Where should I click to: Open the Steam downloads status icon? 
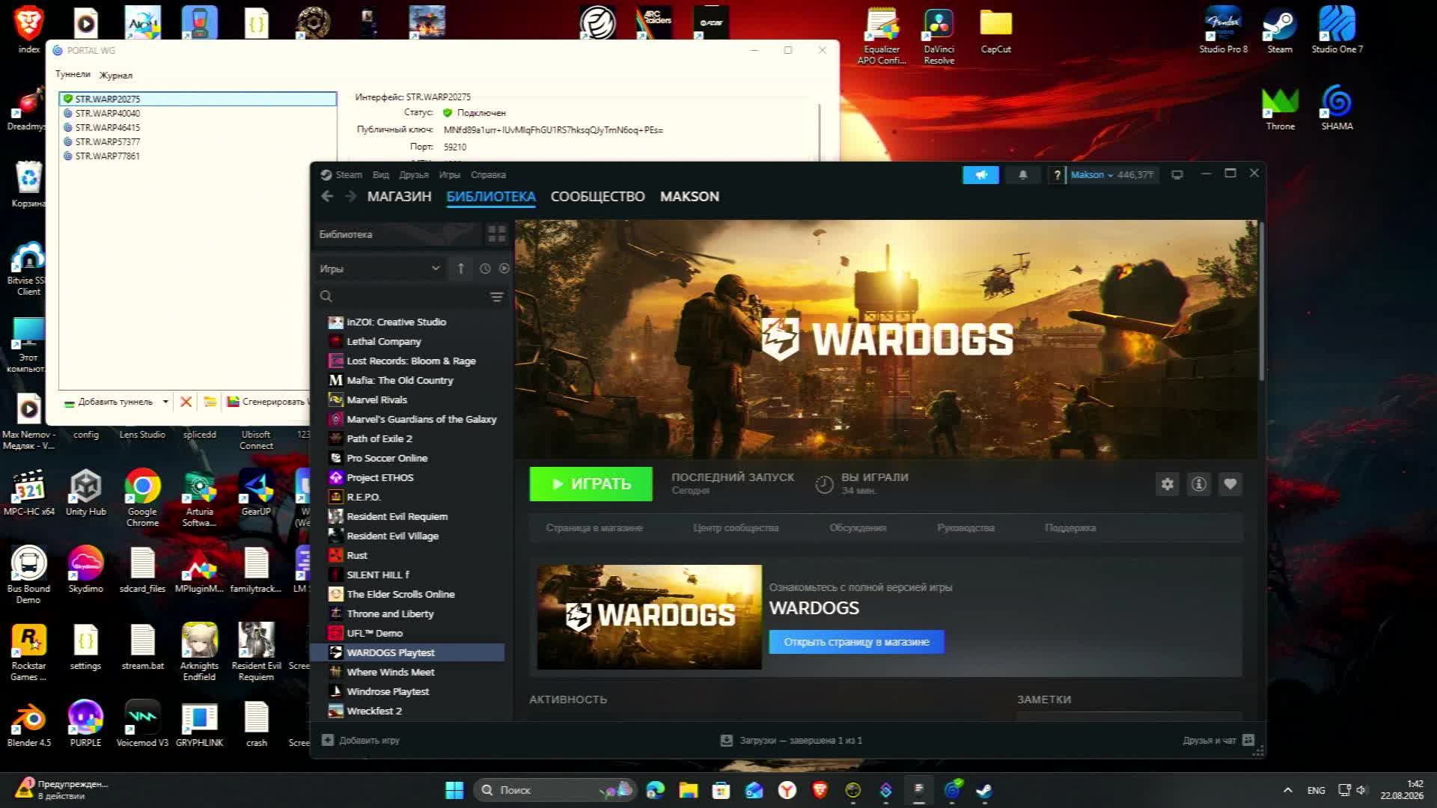pyautogui.click(x=726, y=740)
